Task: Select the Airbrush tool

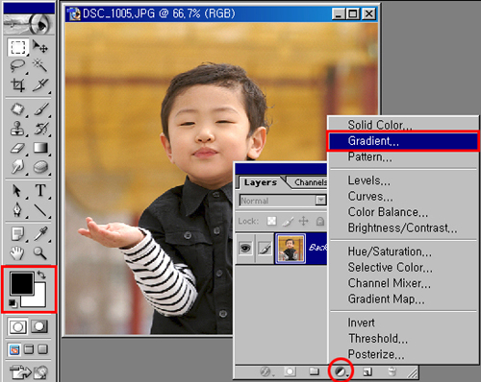Action: 18,109
